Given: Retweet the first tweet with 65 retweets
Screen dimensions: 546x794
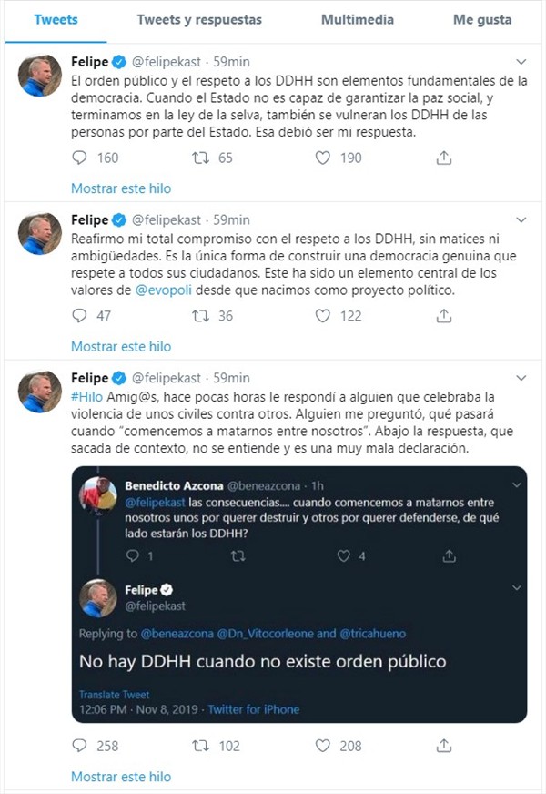Looking at the screenshot, I should coord(201,158).
